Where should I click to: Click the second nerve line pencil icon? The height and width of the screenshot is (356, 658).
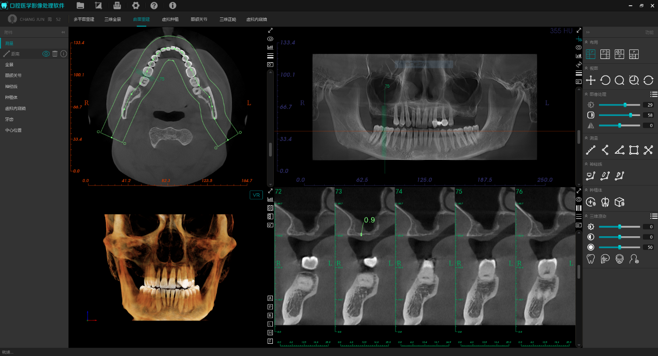[605, 176]
